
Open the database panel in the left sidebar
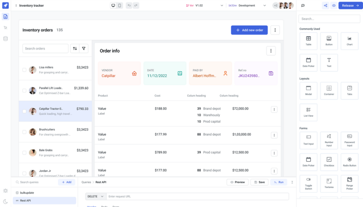tap(5, 39)
